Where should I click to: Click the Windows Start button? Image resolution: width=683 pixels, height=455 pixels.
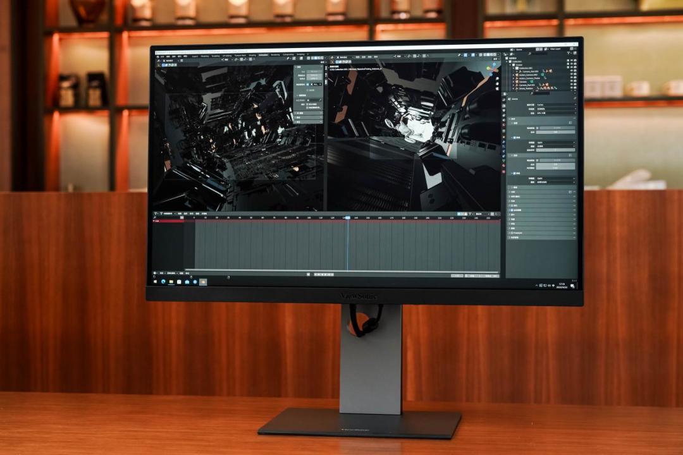155,282
